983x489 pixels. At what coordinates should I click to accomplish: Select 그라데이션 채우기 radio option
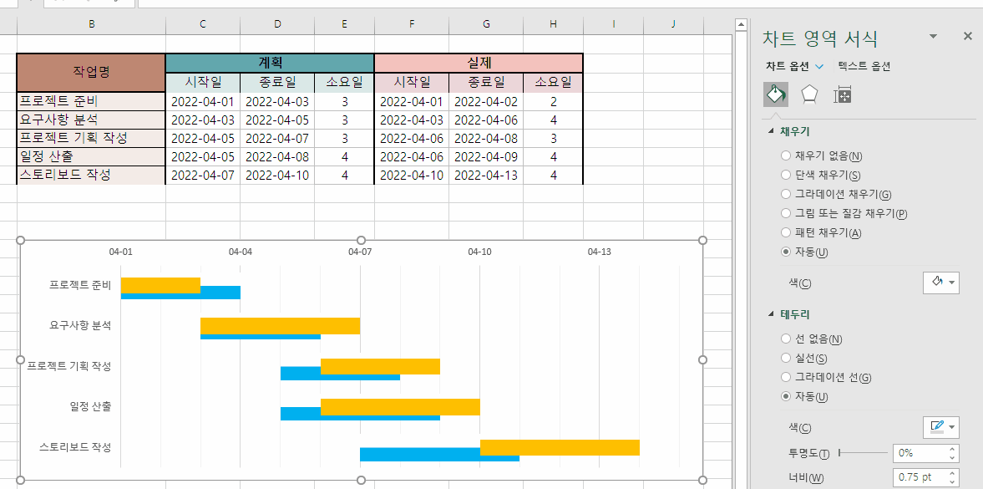(786, 194)
